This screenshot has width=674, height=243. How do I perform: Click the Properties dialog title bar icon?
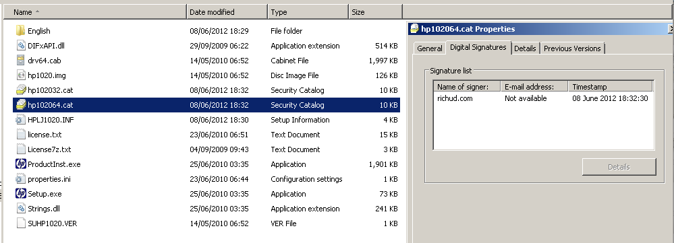tap(414, 29)
